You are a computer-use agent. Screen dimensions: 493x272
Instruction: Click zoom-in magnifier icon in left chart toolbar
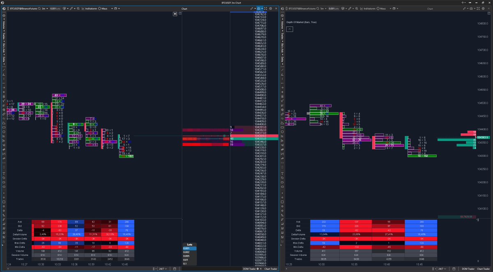(78, 9)
